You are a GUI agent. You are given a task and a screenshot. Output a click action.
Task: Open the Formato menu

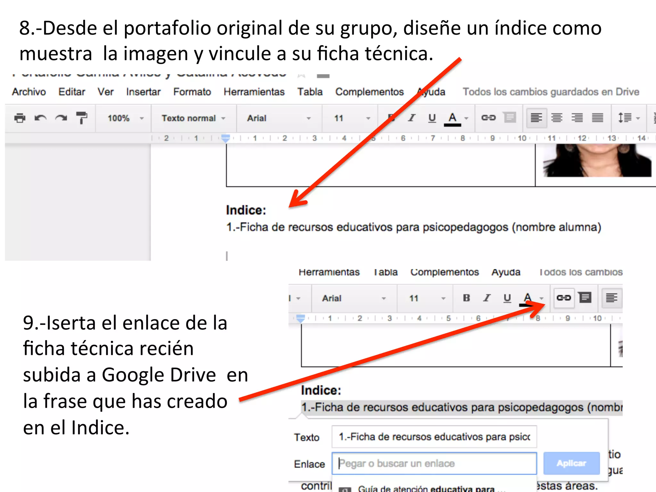(192, 92)
